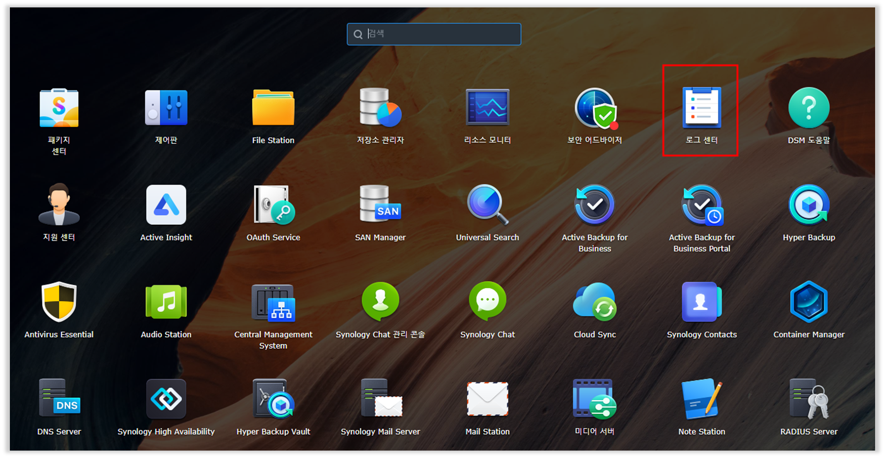Open Antivirus Essential

coord(59,302)
